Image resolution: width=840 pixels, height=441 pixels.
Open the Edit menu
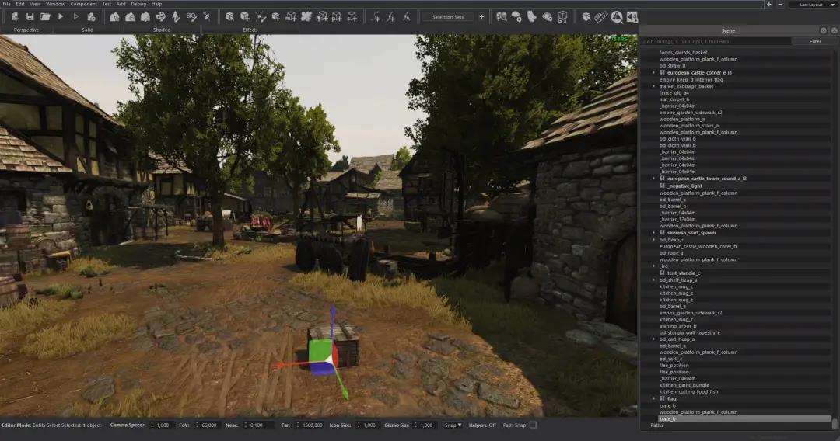coord(19,4)
